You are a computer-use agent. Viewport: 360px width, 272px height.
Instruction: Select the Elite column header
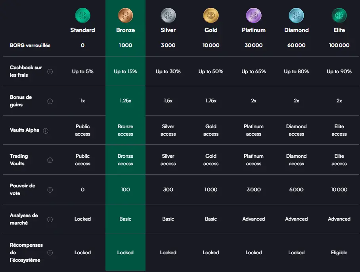339,29
